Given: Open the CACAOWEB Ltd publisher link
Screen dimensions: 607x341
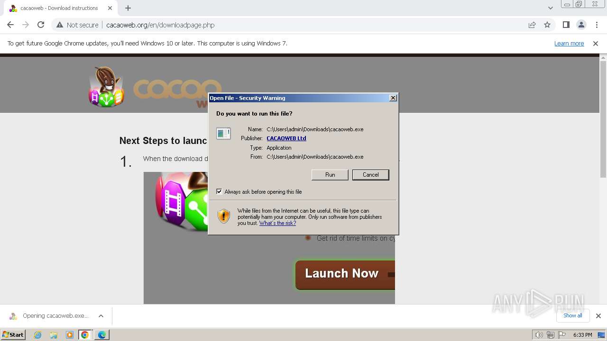Looking at the screenshot, I should (x=286, y=138).
